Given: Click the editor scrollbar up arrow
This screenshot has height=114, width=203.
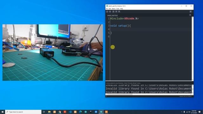Looking at the screenshot, I should [193, 17].
